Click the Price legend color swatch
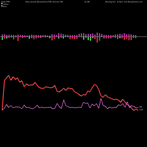Viewport: 147px width, 147px height. [x=2, y=6]
